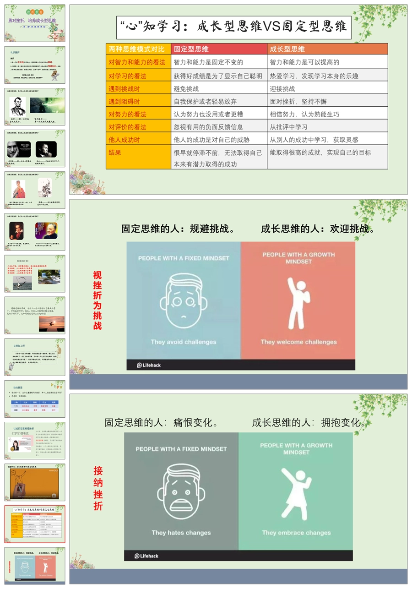Select the red-highlighted comparison table thumbnail
Screen dimensions: 412x589
coord(35,524)
